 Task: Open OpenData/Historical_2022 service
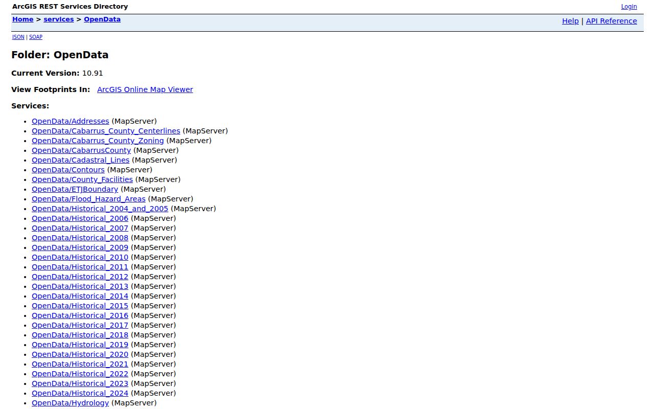tap(80, 374)
